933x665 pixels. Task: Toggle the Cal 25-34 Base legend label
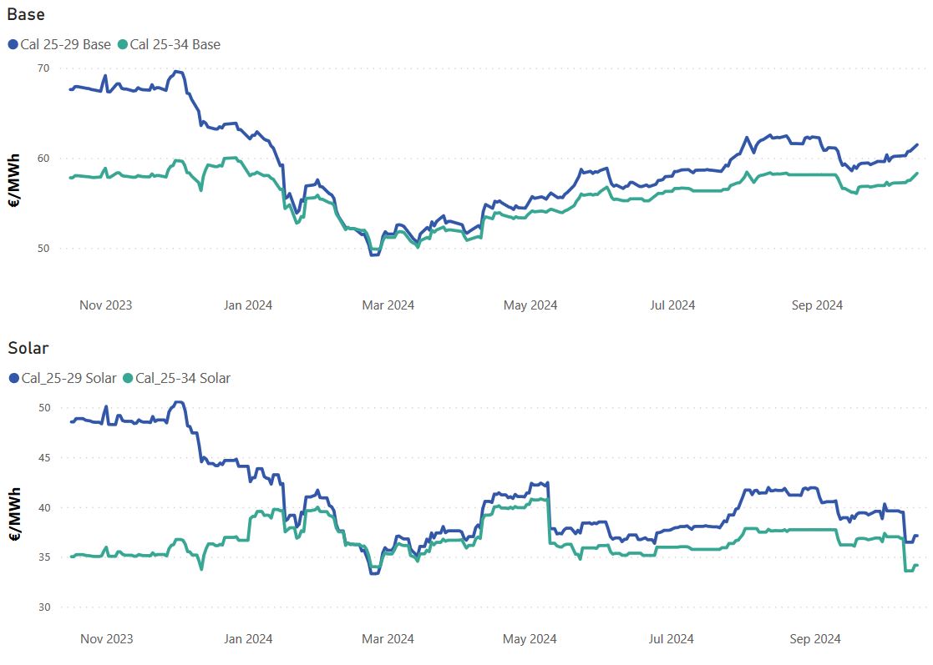click(x=175, y=44)
